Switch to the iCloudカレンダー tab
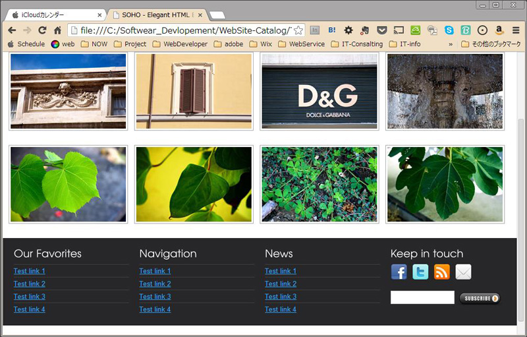Screen dimensions: 527x337 click(x=55, y=15)
